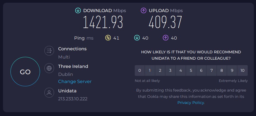Select rating 10 on the recommendation scale
256x116 pixels.
pos(242,70)
